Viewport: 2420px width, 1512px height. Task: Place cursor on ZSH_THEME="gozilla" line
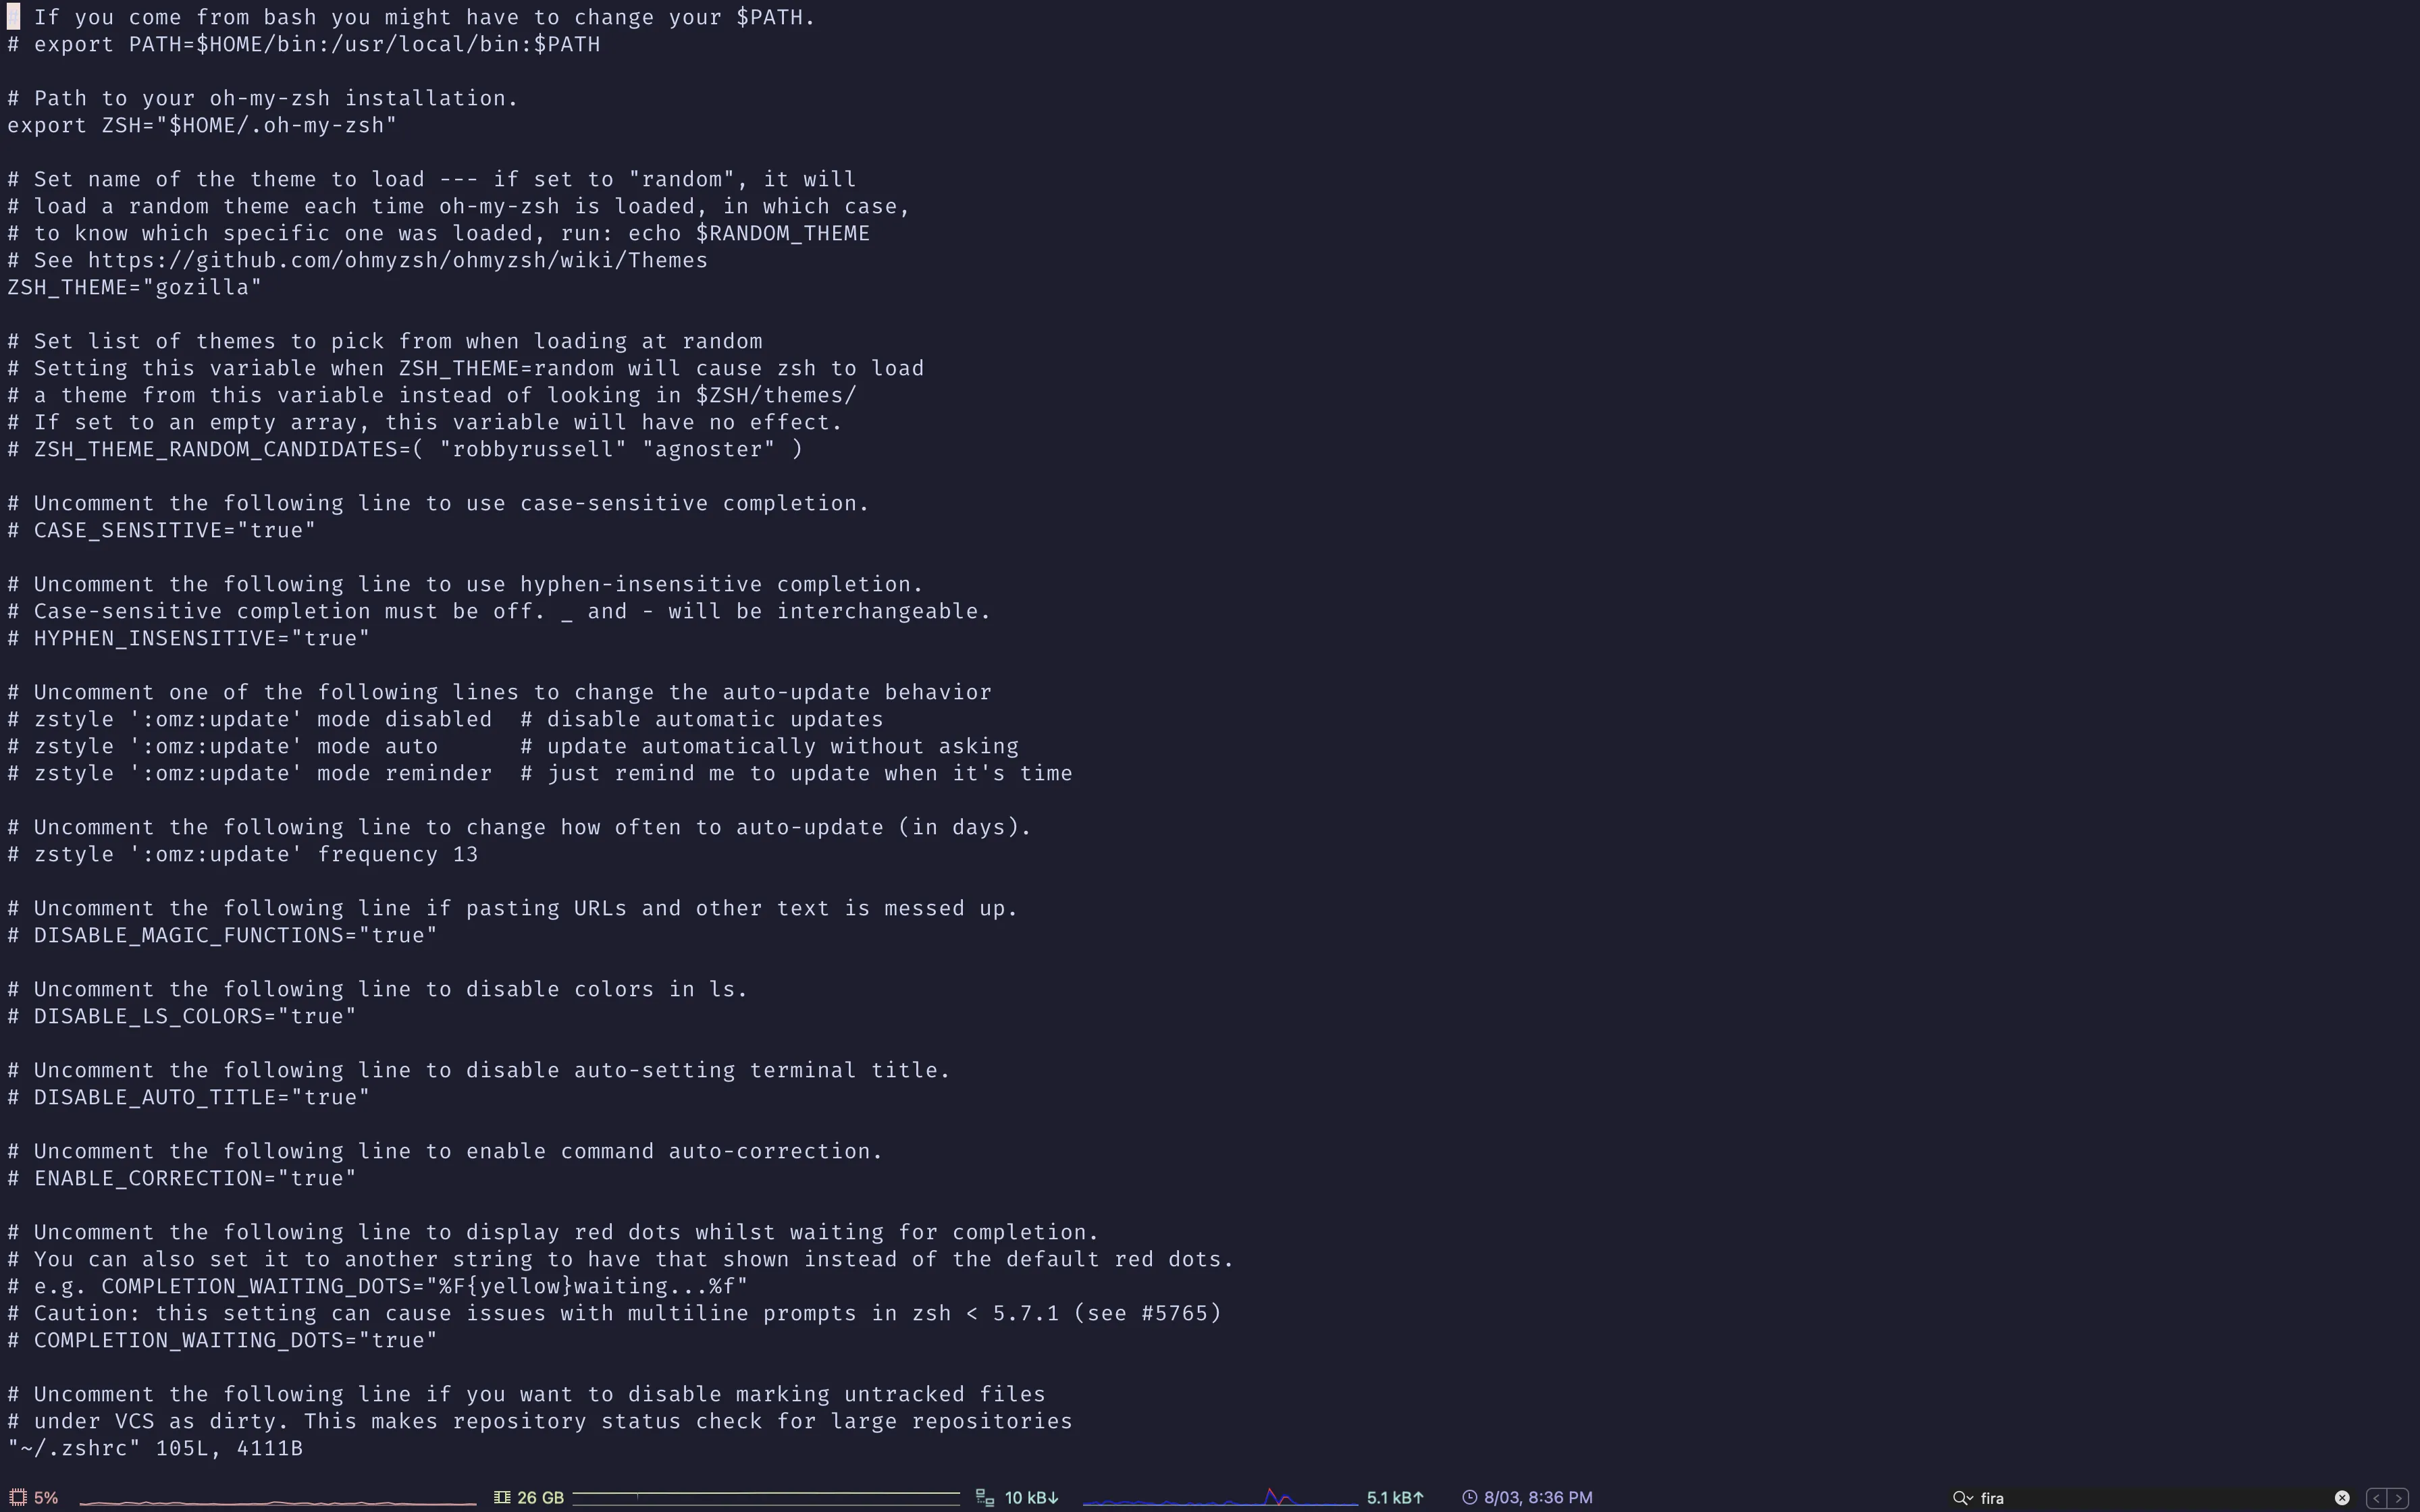pos(134,287)
